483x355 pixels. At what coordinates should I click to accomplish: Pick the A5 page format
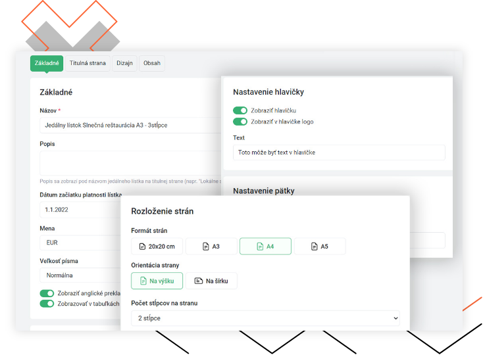tap(320, 247)
